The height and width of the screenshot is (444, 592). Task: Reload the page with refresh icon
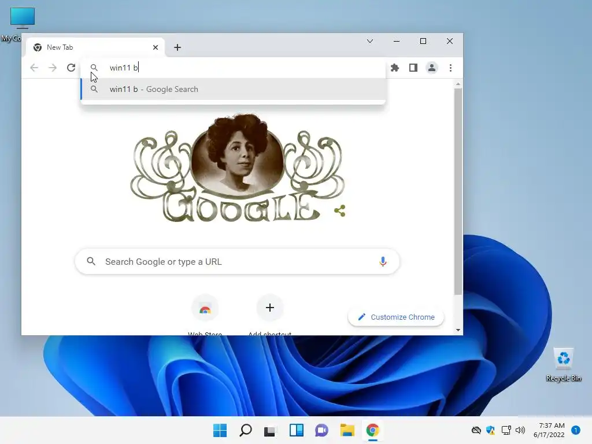coord(71,68)
